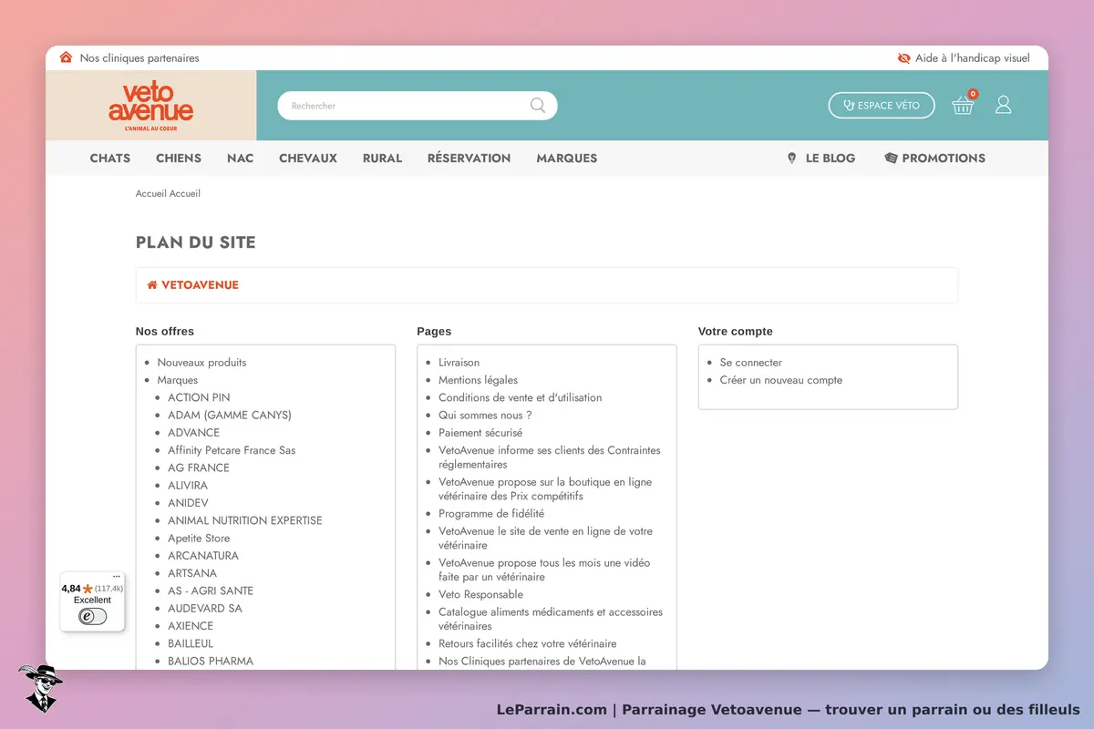Screen dimensions: 1094x729
Task: Open Apetite Store brand link
Action: (x=199, y=539)
